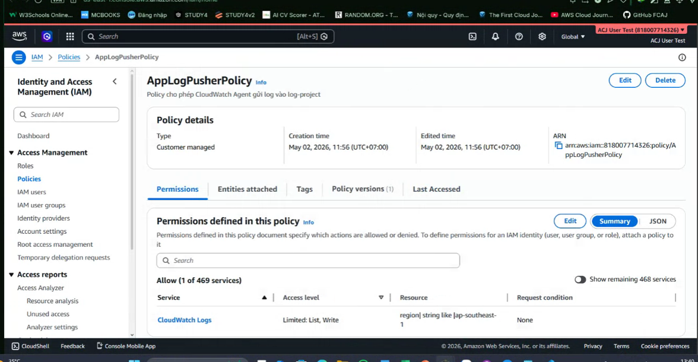Click the Delete policy button

pyautogui.click(x=665, y=80)
